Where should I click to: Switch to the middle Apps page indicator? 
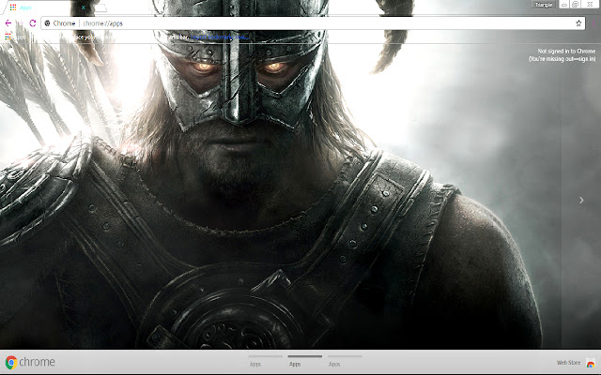point(304,361)
